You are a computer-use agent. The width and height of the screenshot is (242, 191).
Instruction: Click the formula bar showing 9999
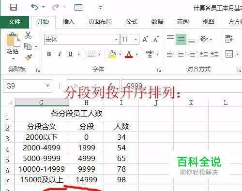[181, 86]
